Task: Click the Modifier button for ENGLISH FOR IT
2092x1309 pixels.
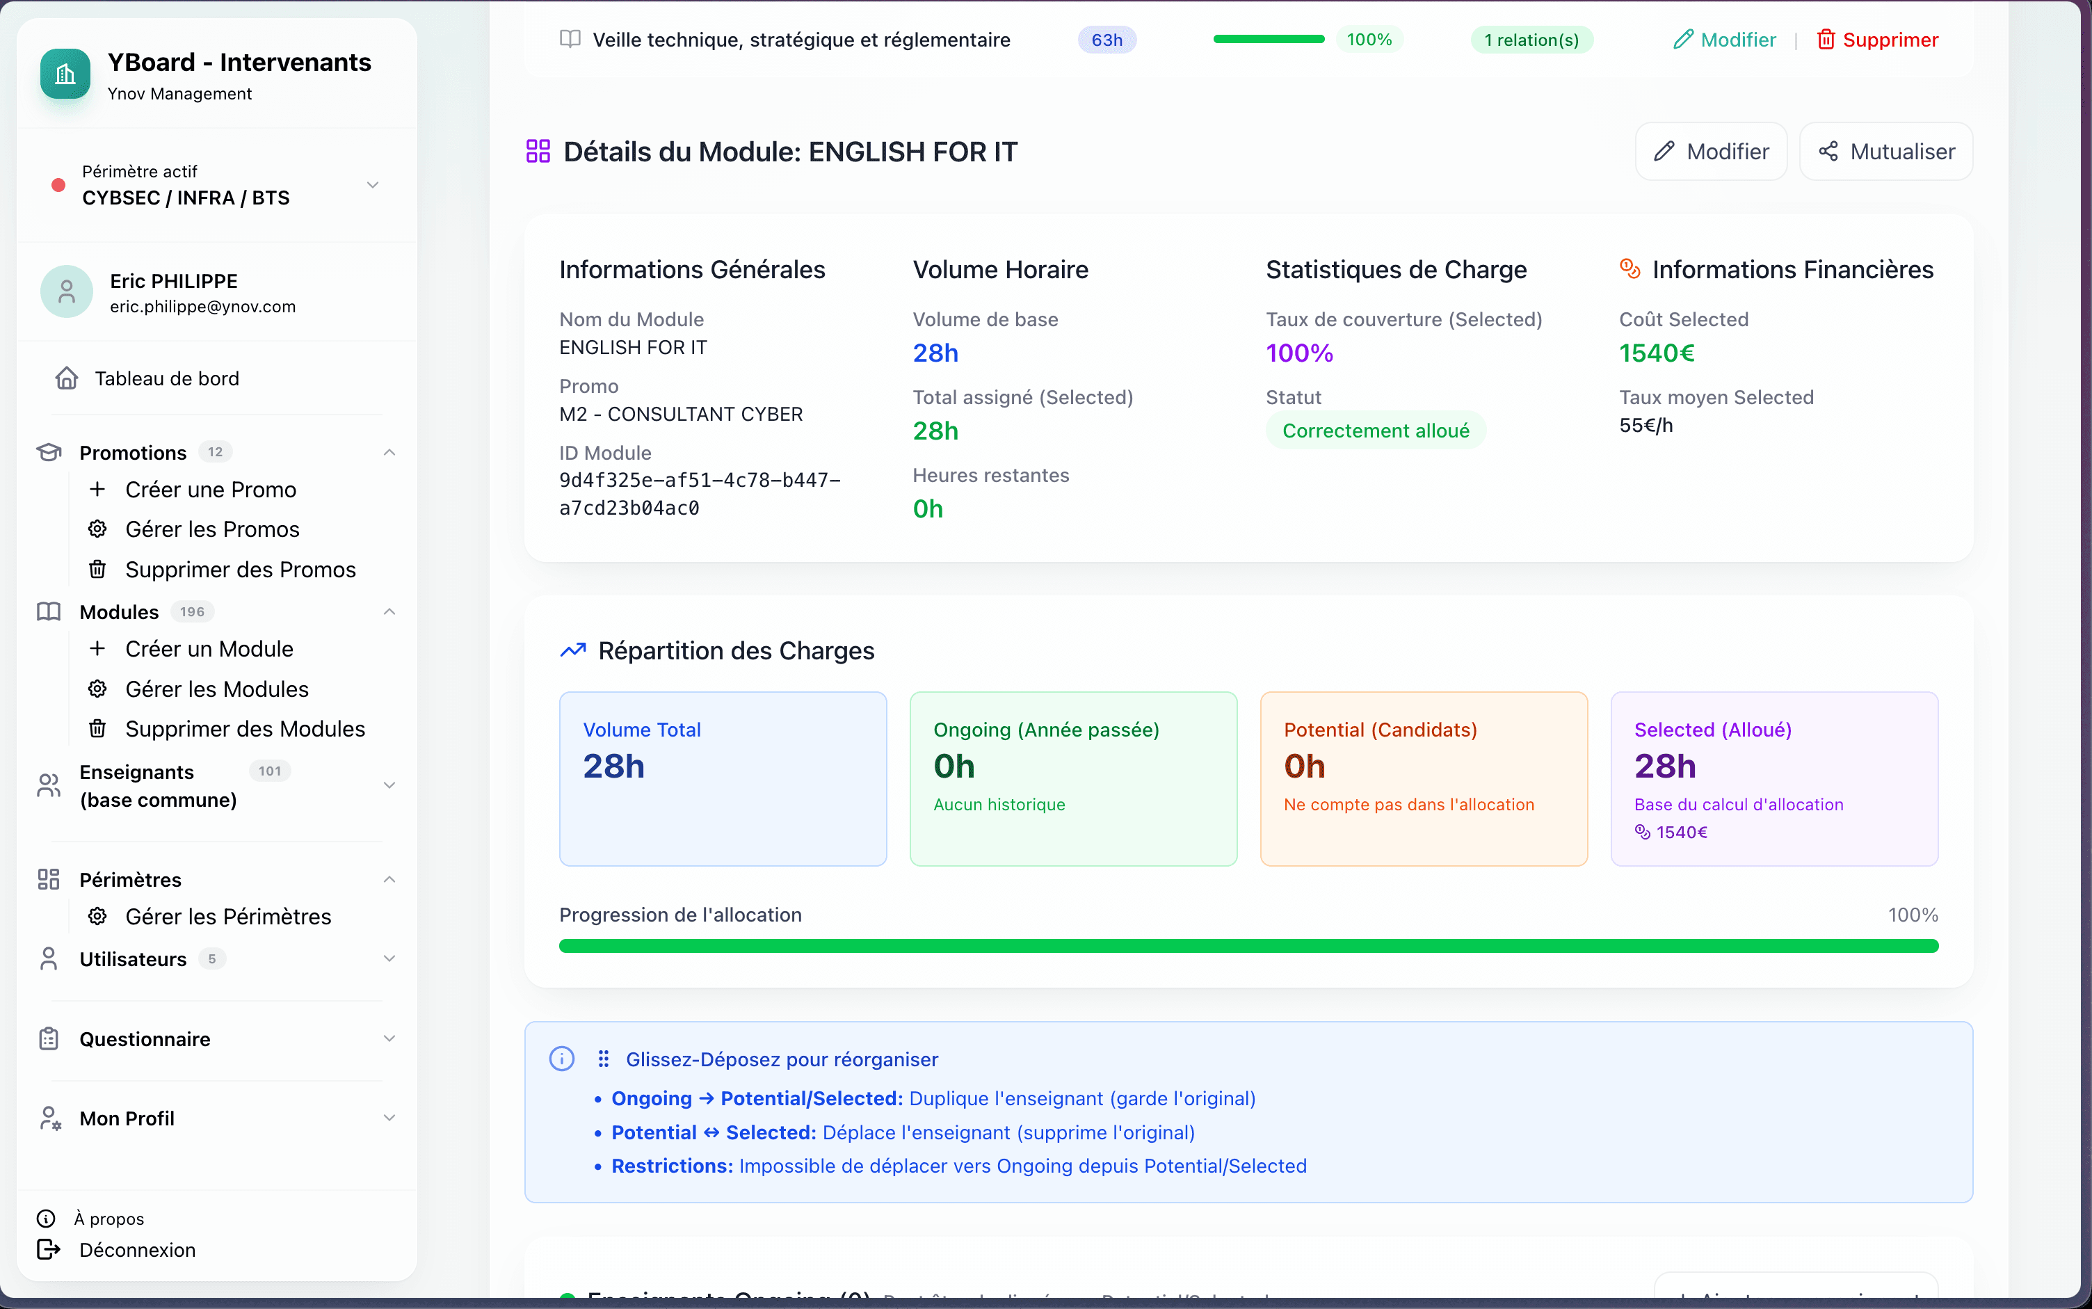Action: coord(1710,152)
